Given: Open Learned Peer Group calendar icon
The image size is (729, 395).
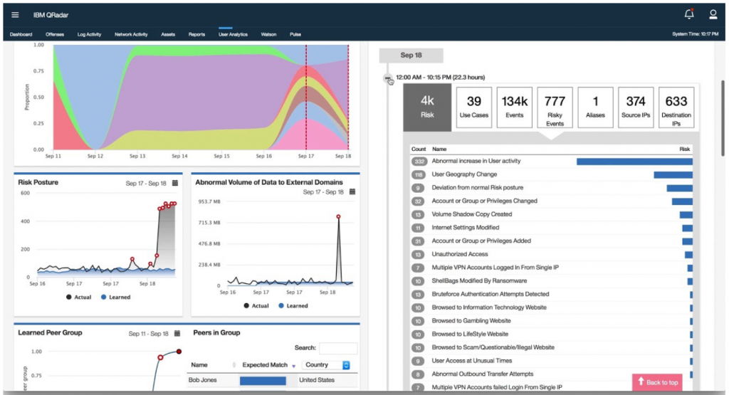Looking at the screenshot, I should point(177,333).
